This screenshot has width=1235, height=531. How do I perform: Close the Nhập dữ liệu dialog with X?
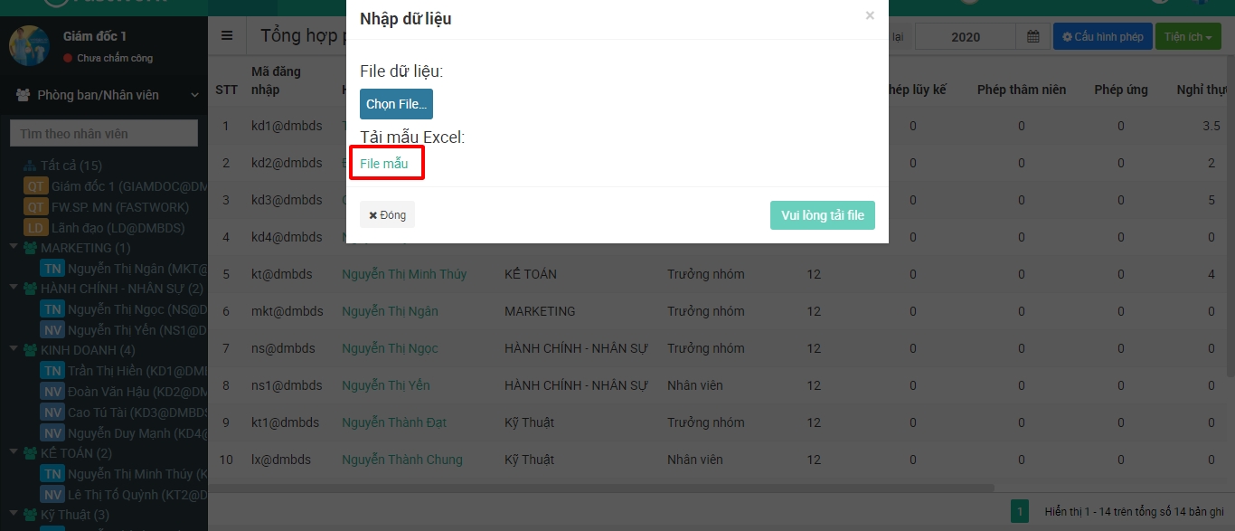tap(870, 15)
